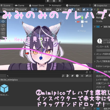
Task: Click the Project icon size slider
Action: click(84, 108)
